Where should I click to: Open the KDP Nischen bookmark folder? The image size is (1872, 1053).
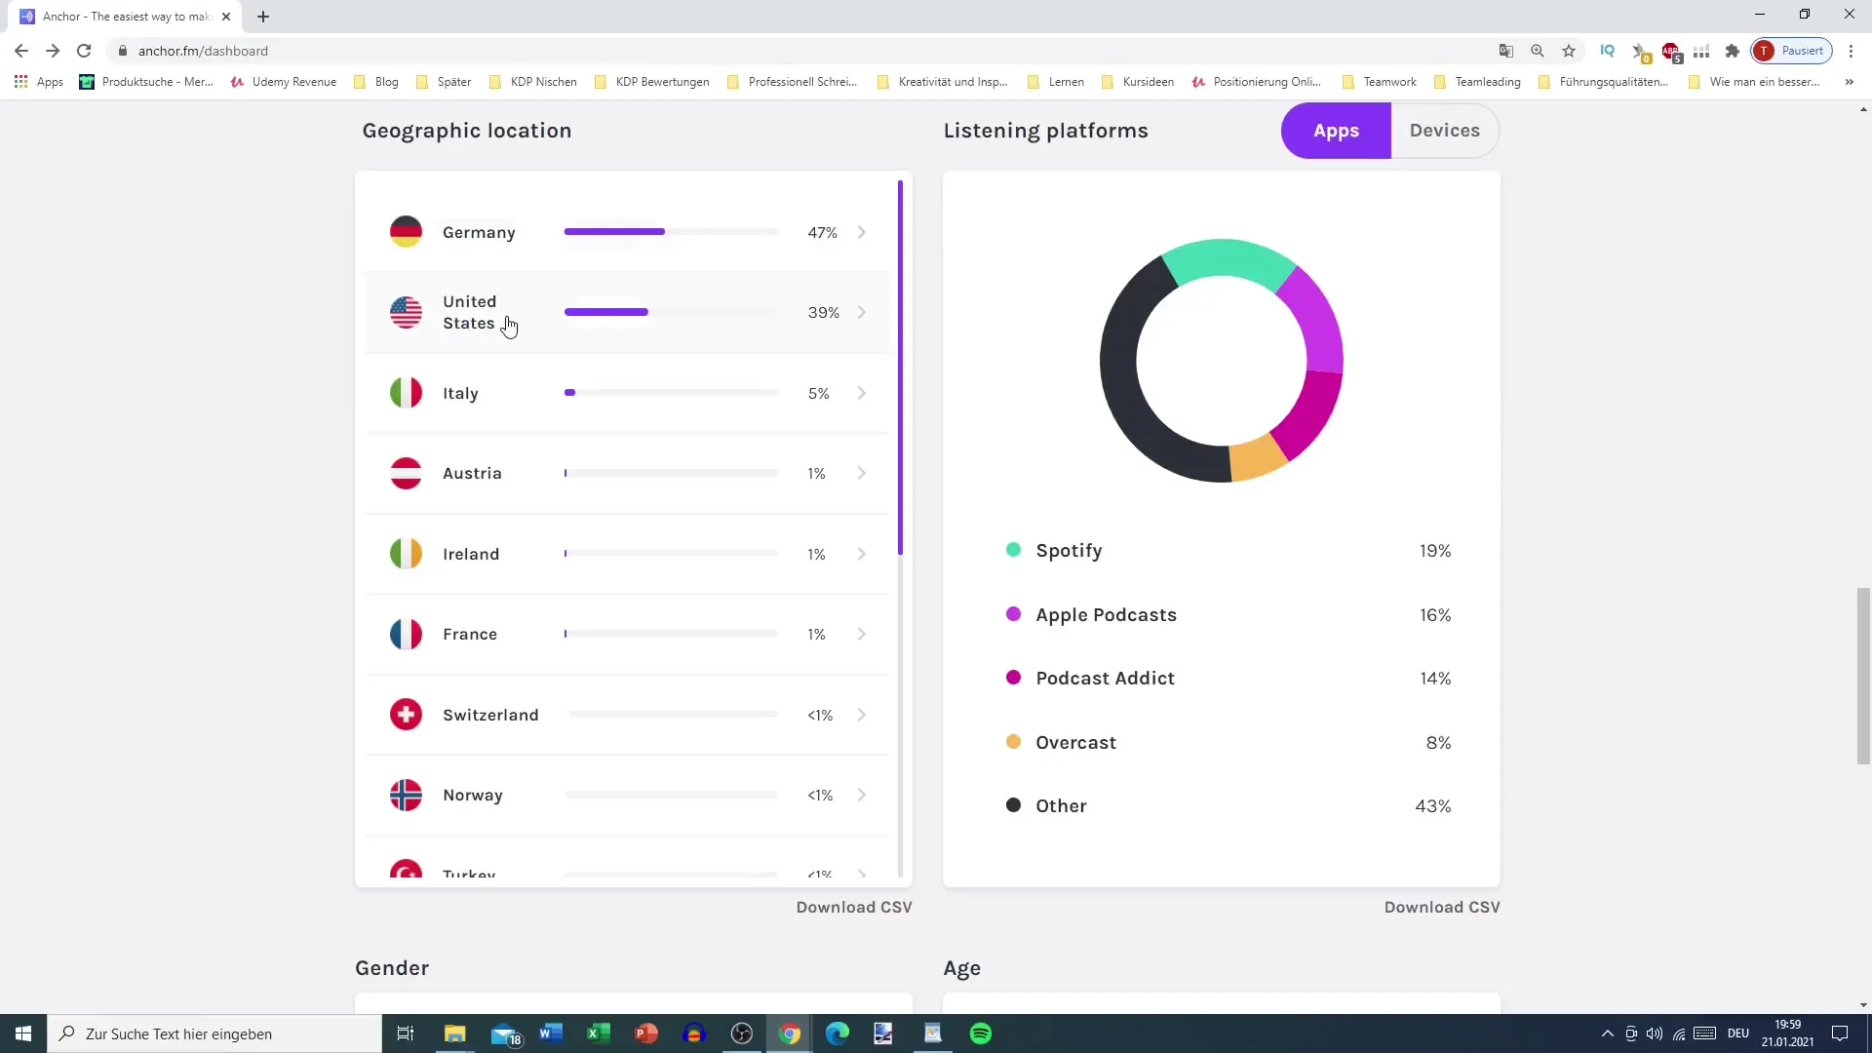[x=533, y=82]
